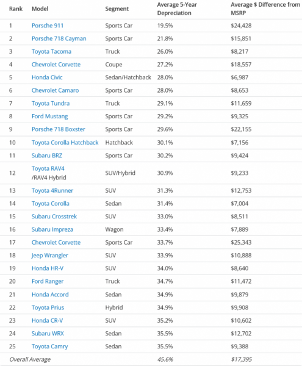
Task: Open the Porsche 718 Cayman link
Action: pyautogui.click(x=59, y=39)
